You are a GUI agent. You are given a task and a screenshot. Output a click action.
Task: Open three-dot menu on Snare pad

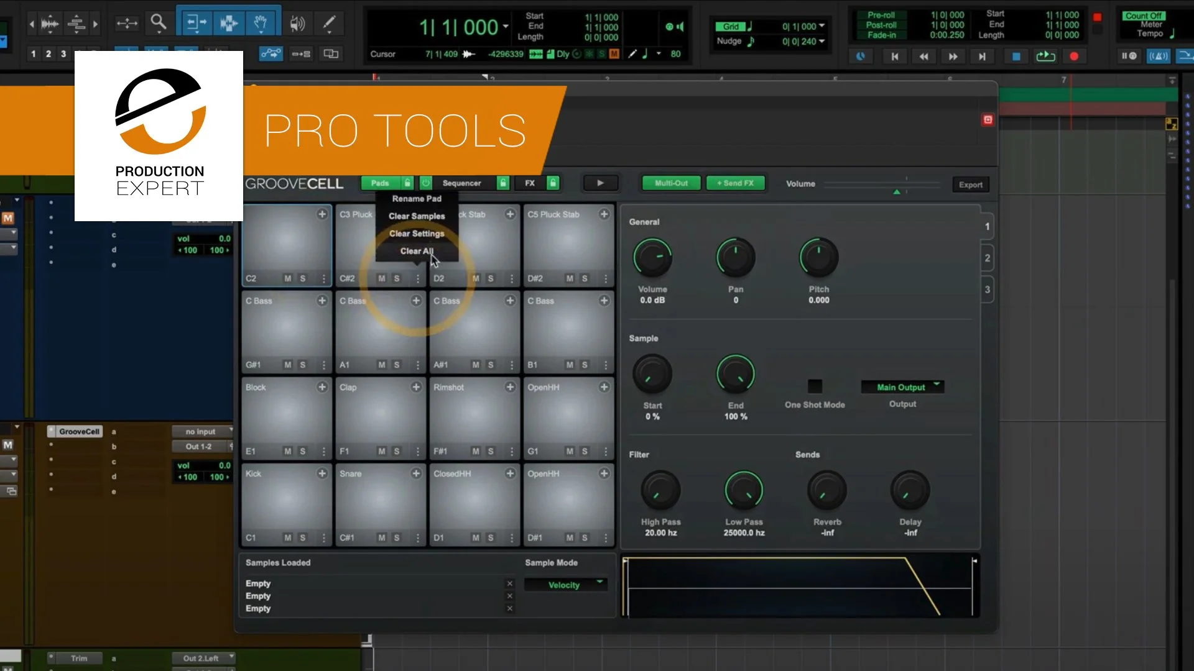click(x=418, y=537)
